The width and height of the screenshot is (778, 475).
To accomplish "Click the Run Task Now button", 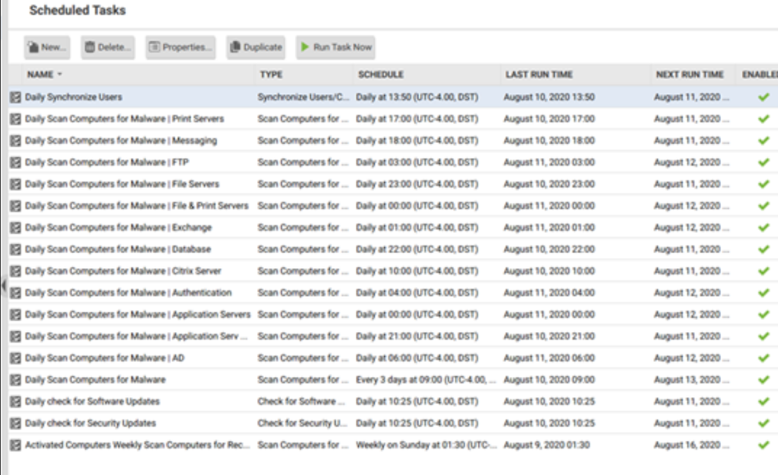I will point(336,47).
